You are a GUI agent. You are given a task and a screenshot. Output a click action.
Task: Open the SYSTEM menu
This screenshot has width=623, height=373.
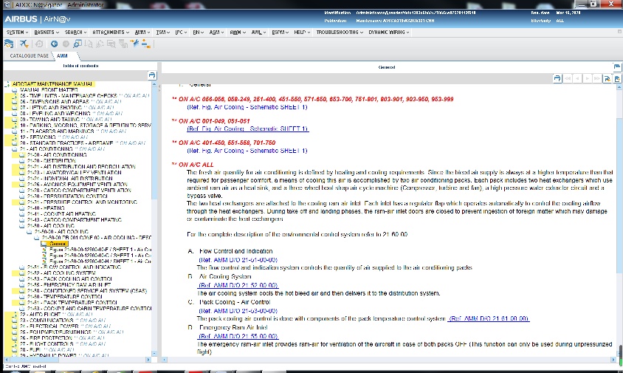tap(17, 32)
